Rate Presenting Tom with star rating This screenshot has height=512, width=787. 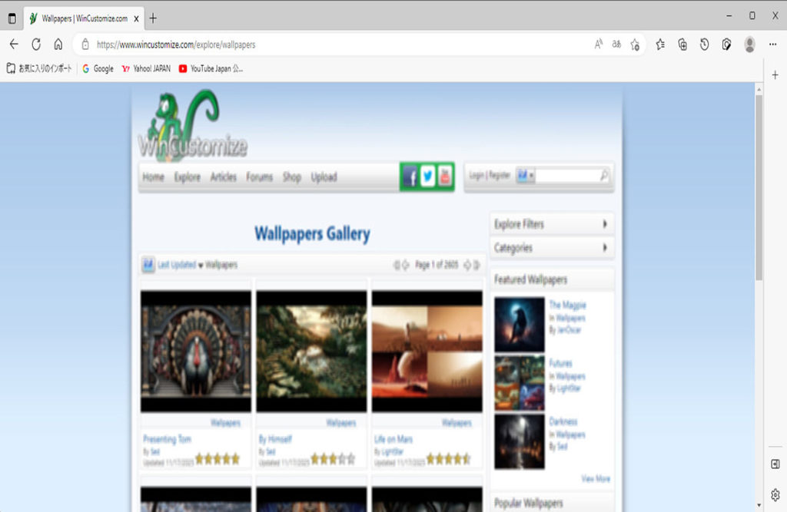pos(218,459)
